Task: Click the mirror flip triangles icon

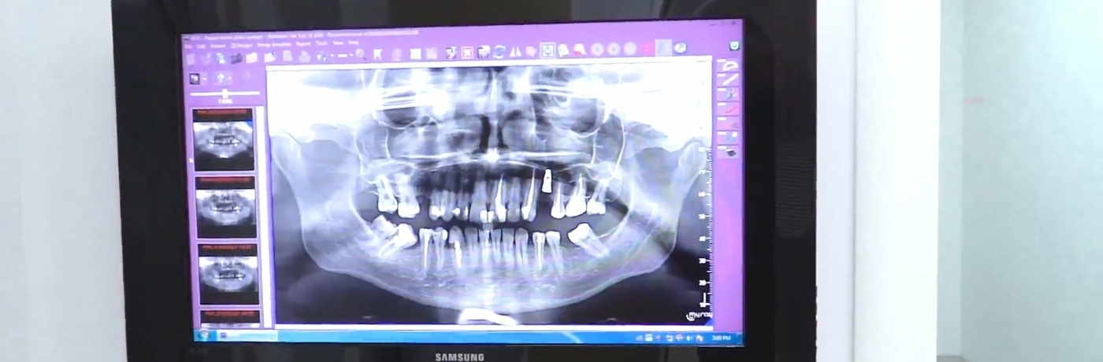Action: pyautogui.click(x=515, y=52)
